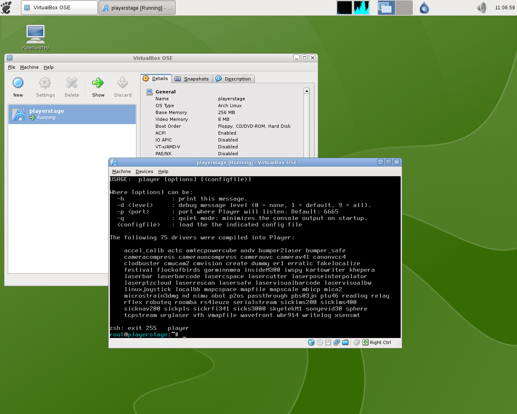Click the details panel scroll up arrow
Image resolution: width=517 pixels, height=414 pixels.
[307, 91]
